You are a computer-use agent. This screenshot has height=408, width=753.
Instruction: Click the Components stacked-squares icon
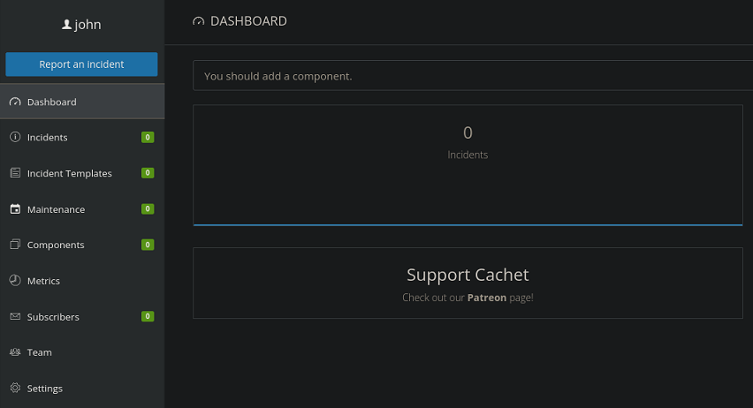point(15,245)
